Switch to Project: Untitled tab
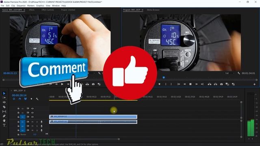Image resolution: width=260 pixels, height=146 pixels. (68, 10)
